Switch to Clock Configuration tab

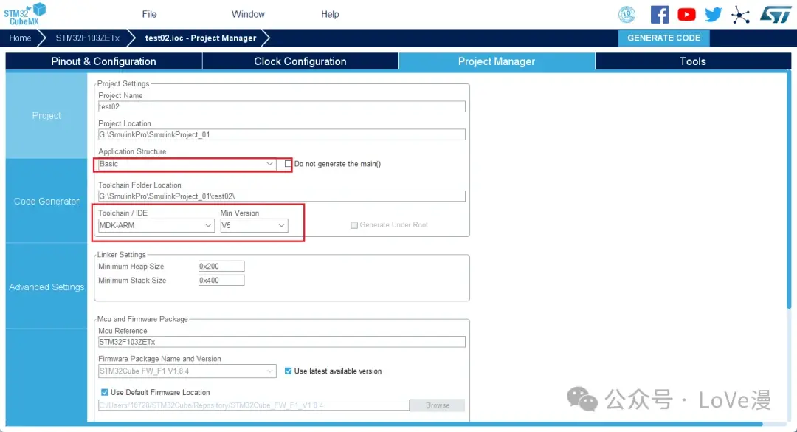click(300, 61)
